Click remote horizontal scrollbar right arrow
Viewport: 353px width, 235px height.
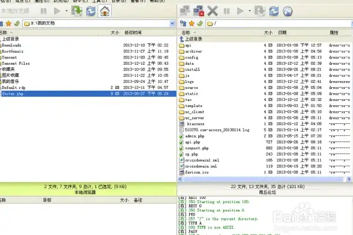click(349, 179)
